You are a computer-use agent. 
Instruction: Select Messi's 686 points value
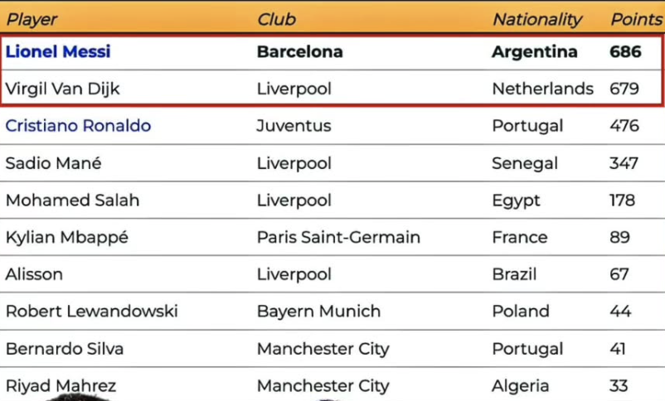tap(625, 51)
